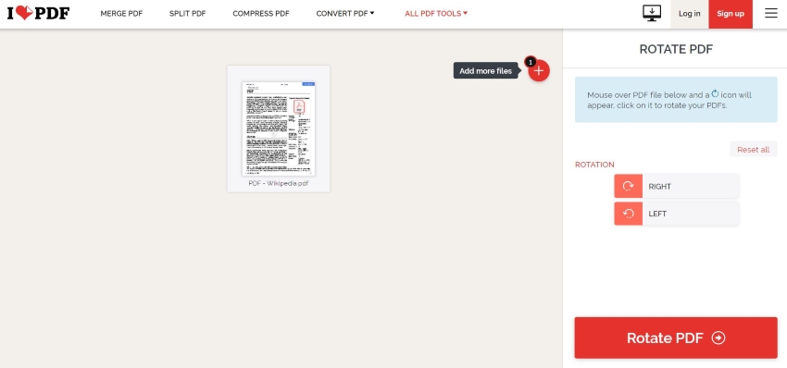Expand the ALL PDF TOOLS dropdown
Screen dimensions: 787x368
click(x=436, y=14)
